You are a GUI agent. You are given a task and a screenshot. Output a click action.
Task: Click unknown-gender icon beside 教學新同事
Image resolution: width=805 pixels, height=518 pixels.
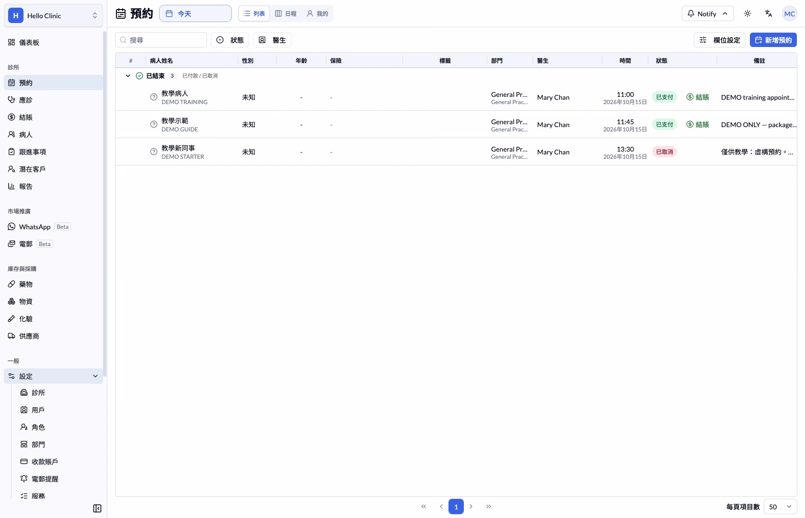click(x=153, y=152)
